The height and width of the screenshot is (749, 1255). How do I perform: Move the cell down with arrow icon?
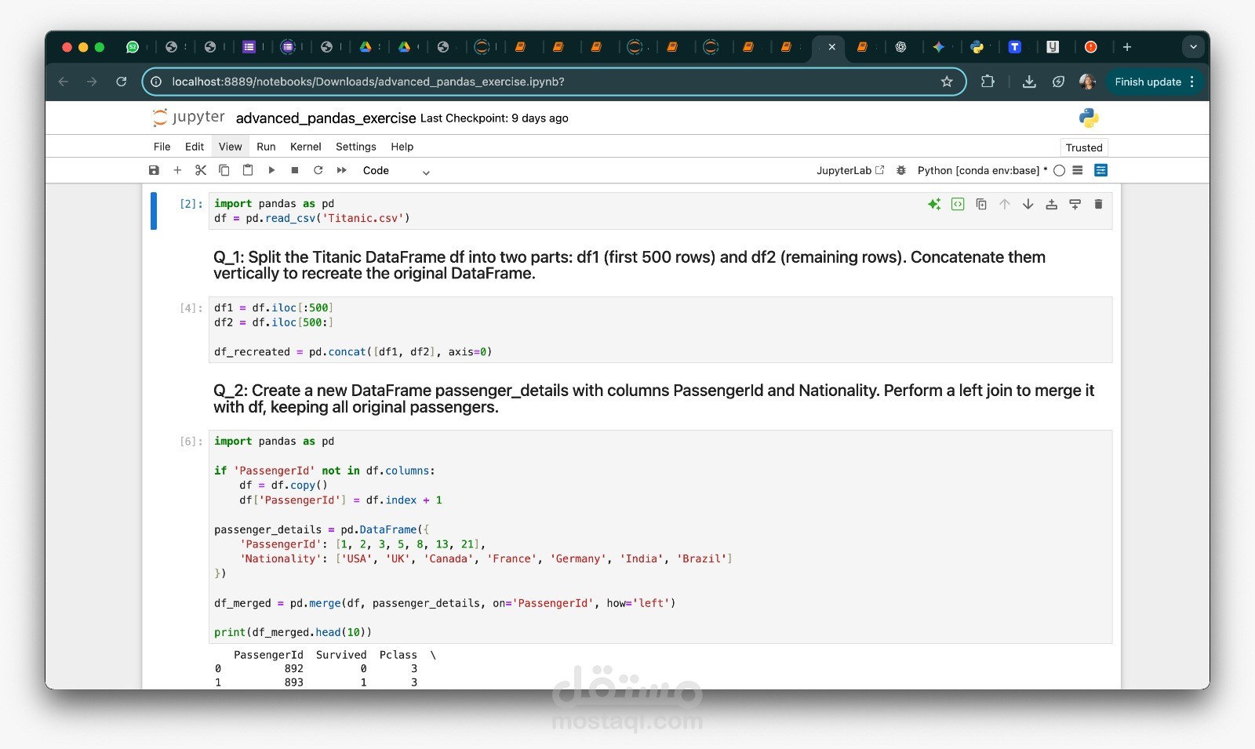coord(1028,204)
